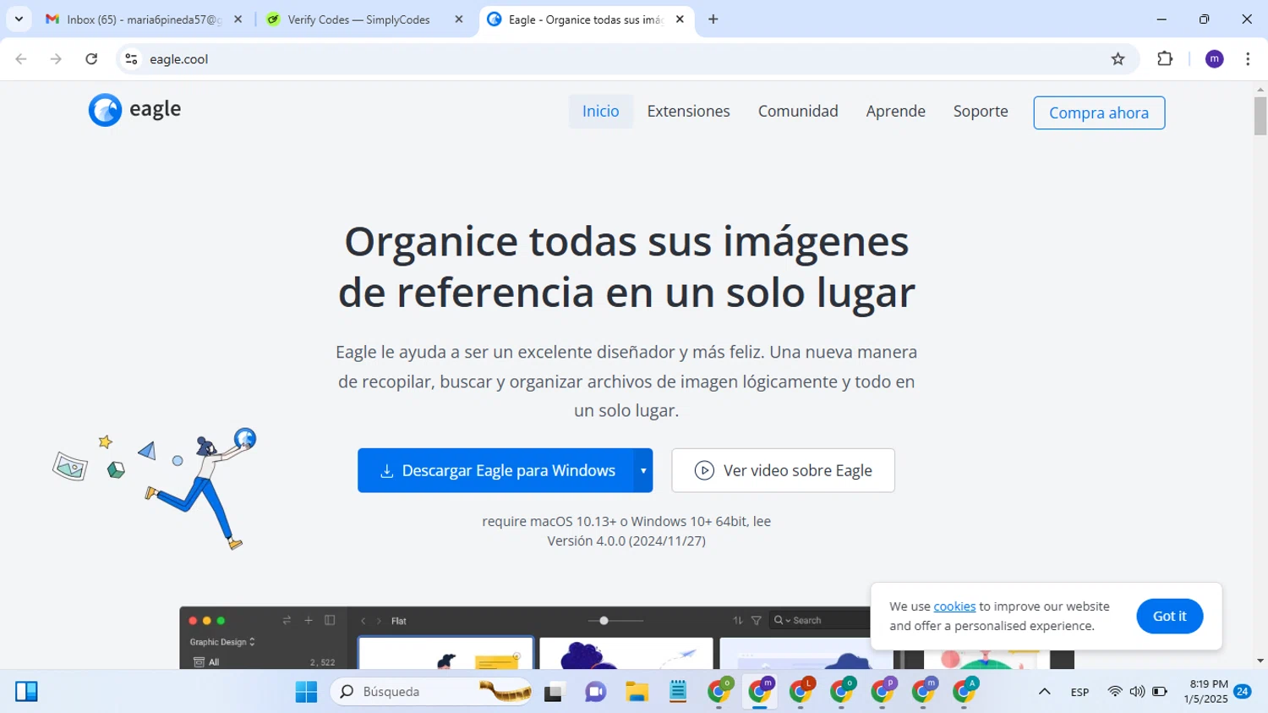
Task: Open the widgets icon at the taskbar's left end
Action: [x=26, y=692]
